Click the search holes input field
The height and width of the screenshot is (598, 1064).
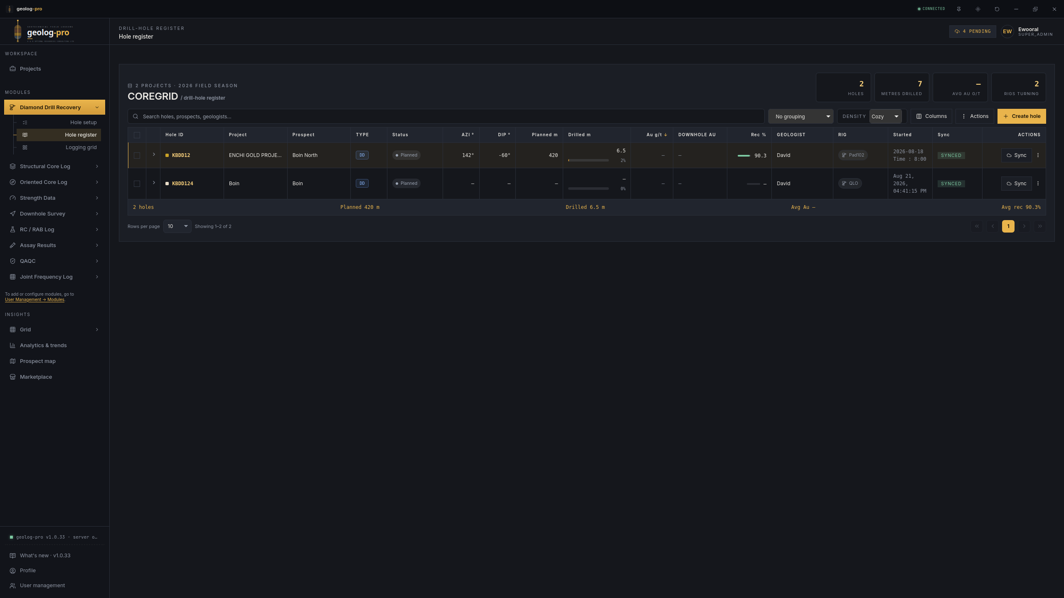(446, 116)
